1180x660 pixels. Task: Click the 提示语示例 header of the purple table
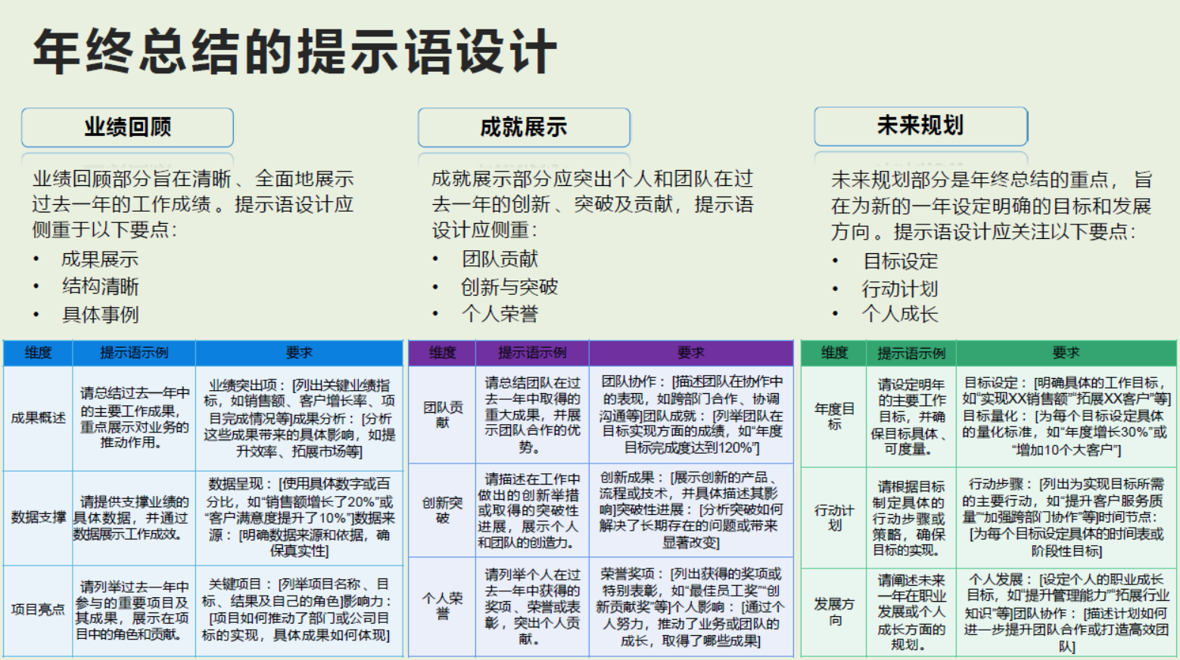coord(532,353)
